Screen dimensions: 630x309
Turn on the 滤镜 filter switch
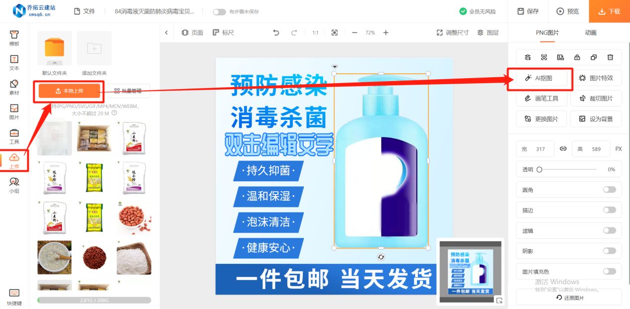coord(610,230)
